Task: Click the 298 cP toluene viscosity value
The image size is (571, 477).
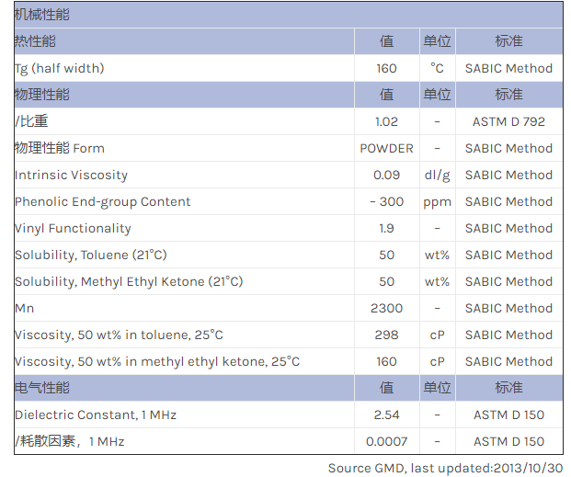Action: (386, 335)
